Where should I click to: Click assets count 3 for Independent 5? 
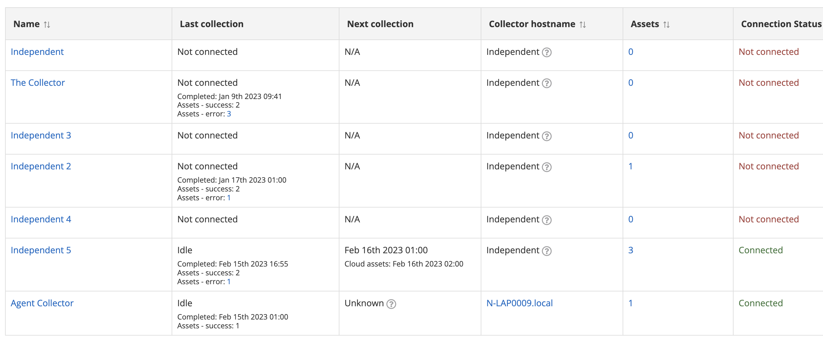630,250
